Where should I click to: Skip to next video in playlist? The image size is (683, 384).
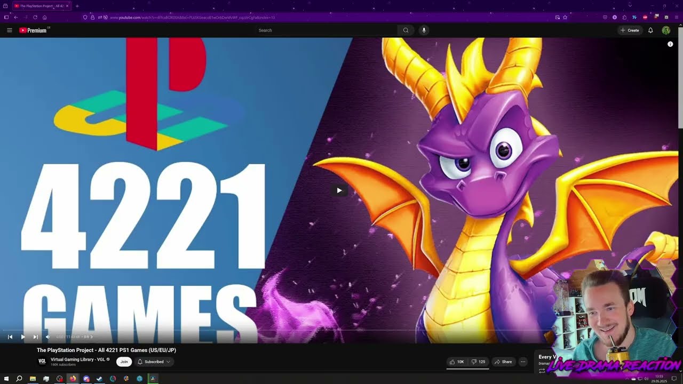(35, 337)
